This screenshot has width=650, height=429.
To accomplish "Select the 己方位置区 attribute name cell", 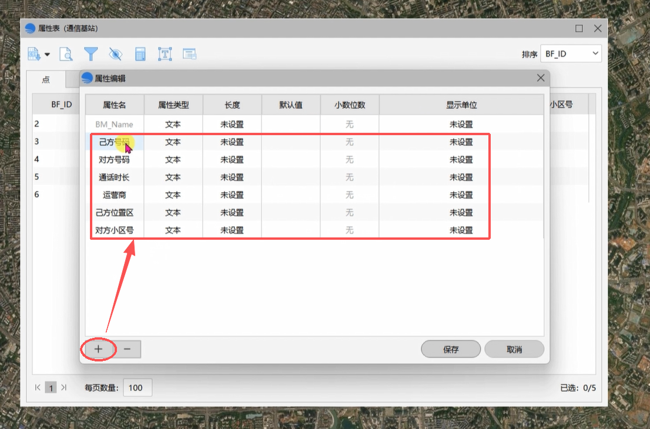I will (x=115, y=213).
